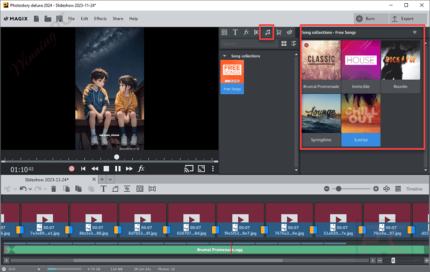The image size is (430, 272).
Task: Open the Effects menu
Action: (101, 18)
